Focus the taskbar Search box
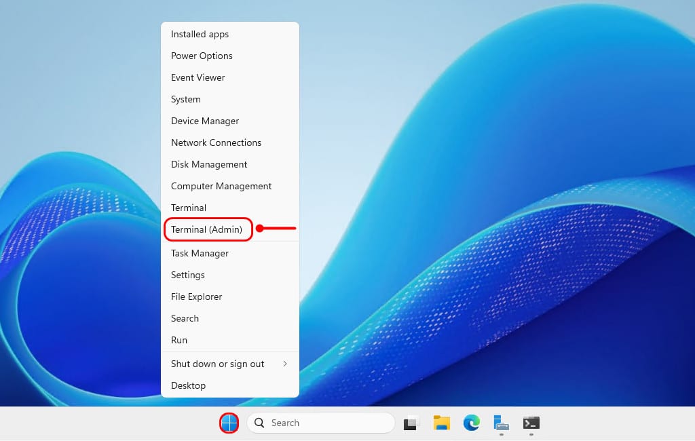 click(x=320, y=423)
